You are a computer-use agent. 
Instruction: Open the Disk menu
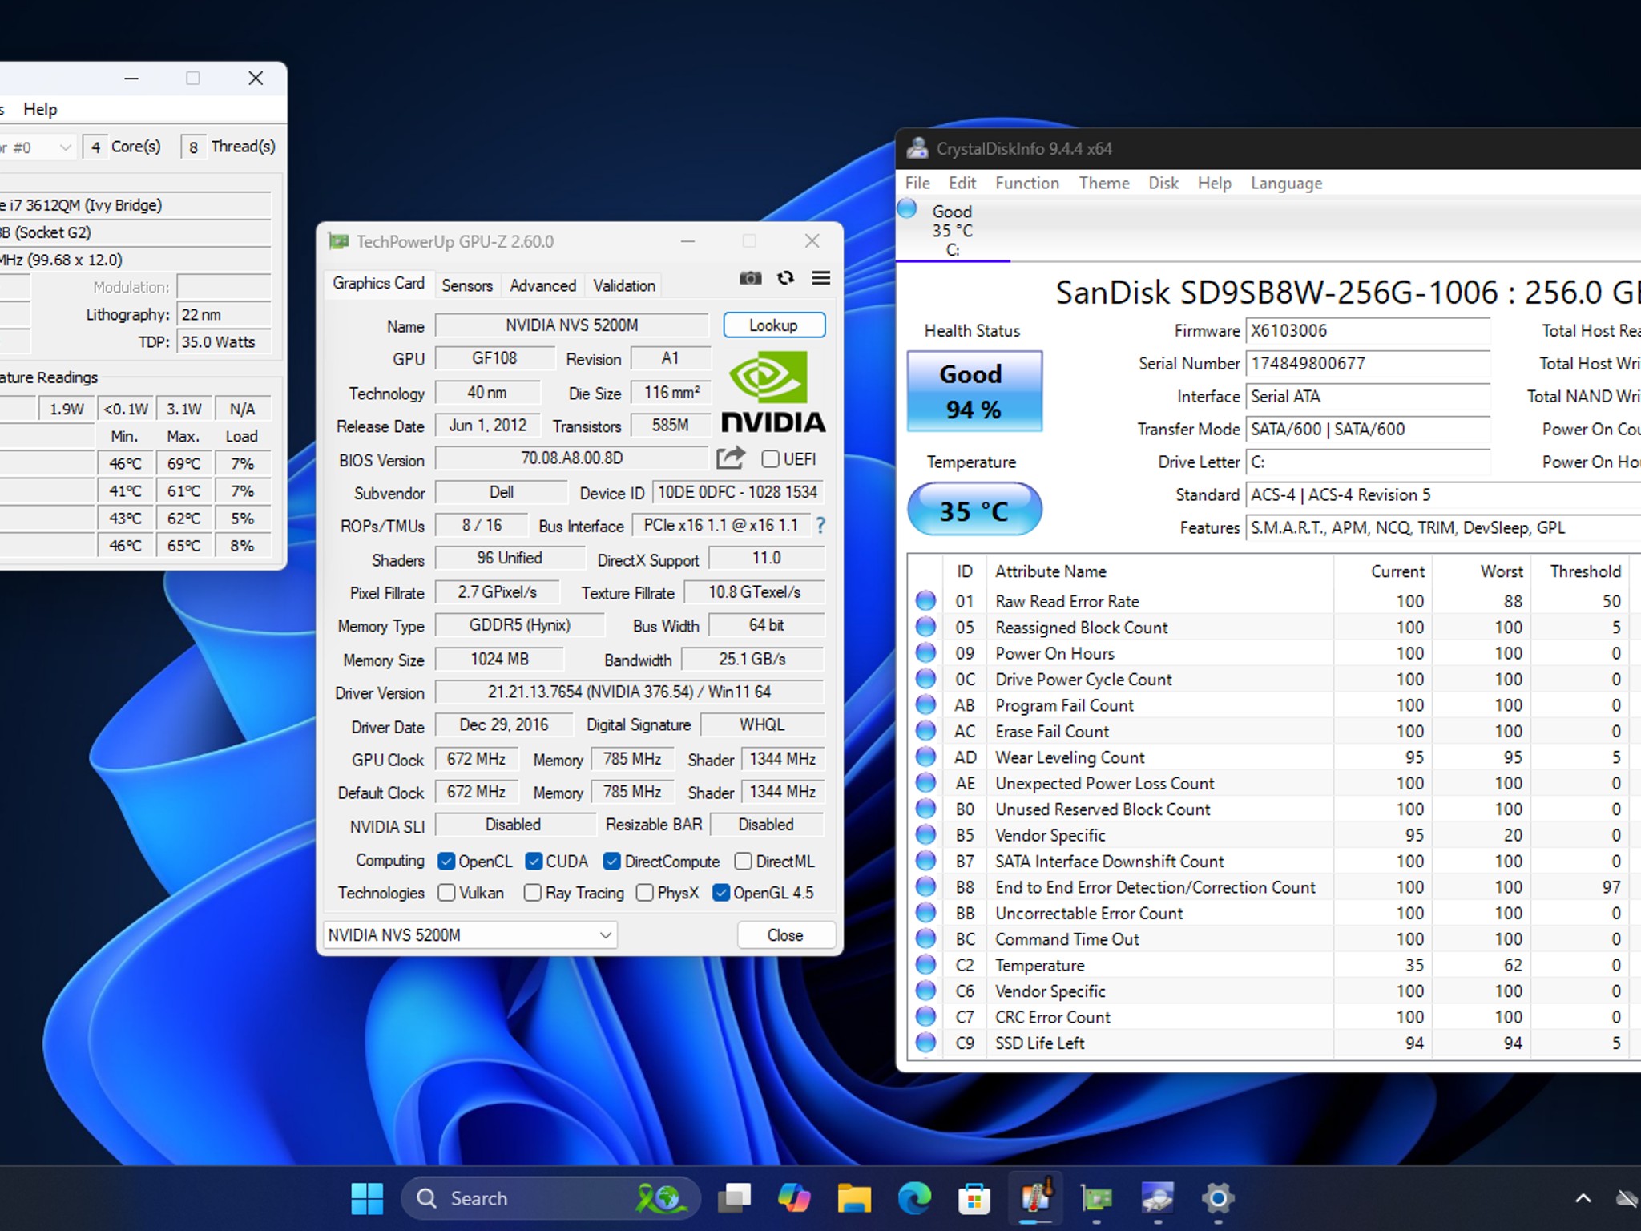1163,183
